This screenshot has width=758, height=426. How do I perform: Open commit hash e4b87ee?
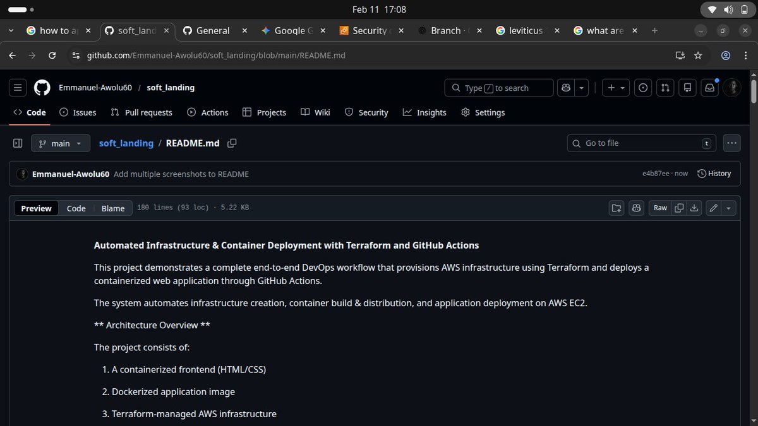656,174
